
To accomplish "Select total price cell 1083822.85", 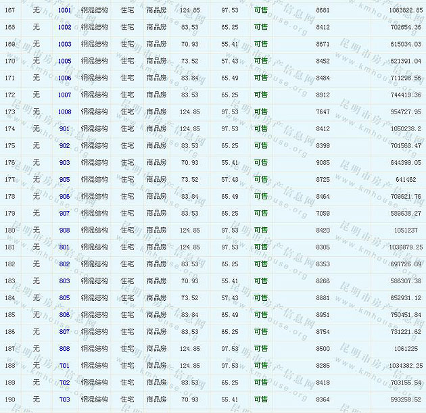I will pyautogui.click(x=400, y=11).
